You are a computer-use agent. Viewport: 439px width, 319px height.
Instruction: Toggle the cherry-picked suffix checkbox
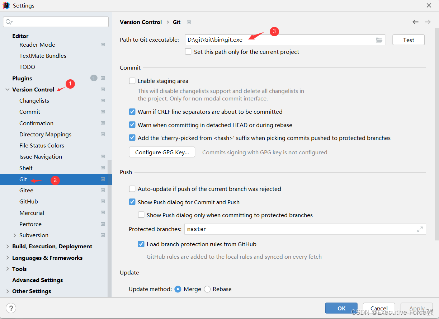click(132, 138)
